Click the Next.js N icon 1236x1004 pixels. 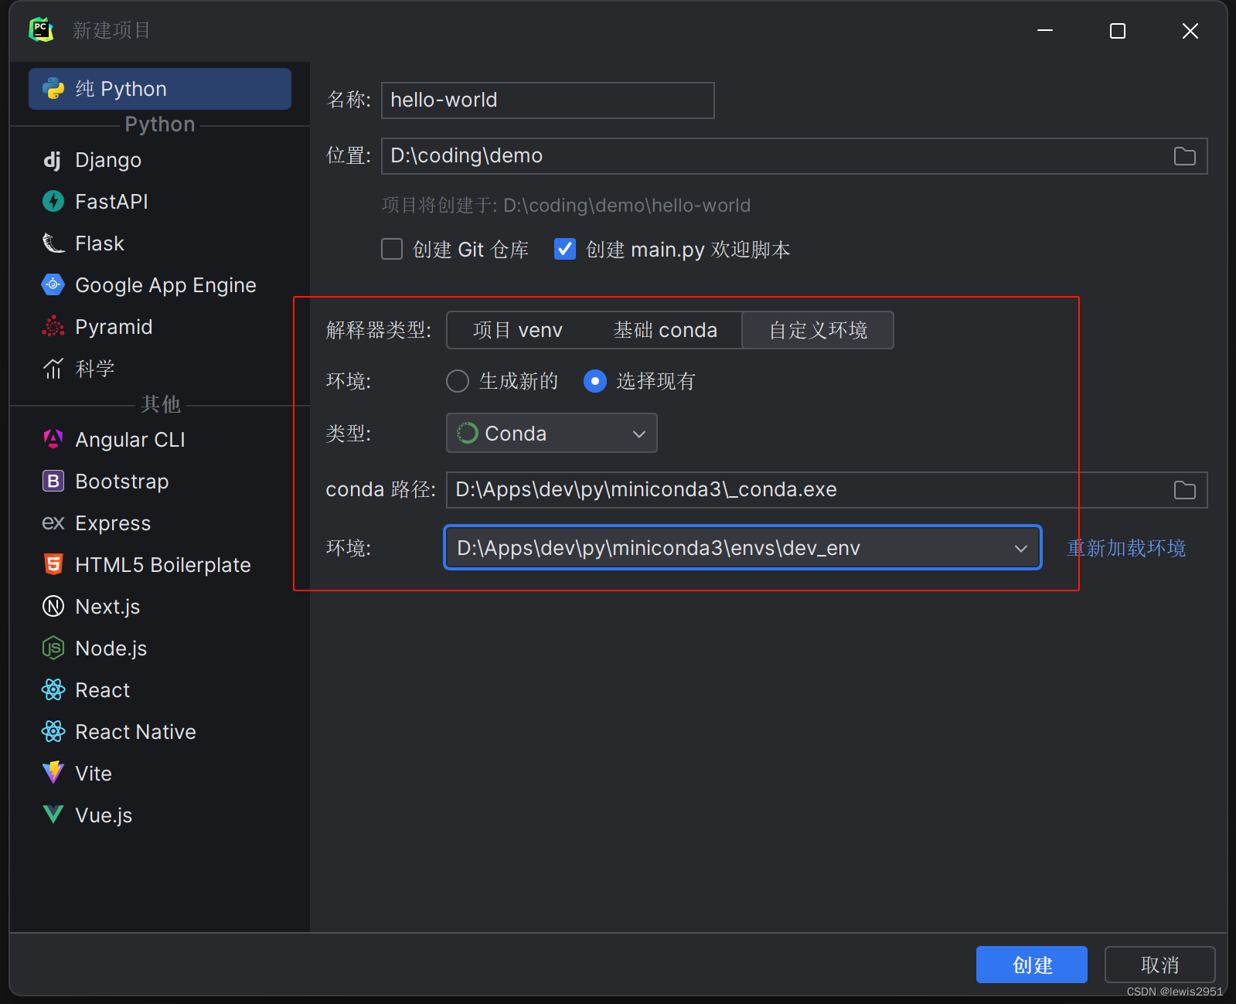click(x=53, y=607)
